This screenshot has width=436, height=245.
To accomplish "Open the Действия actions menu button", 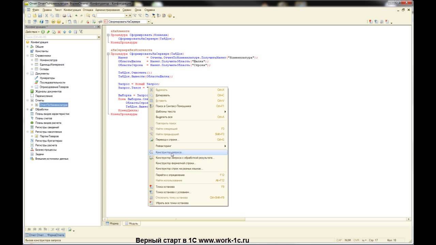I will coord(32,32).
